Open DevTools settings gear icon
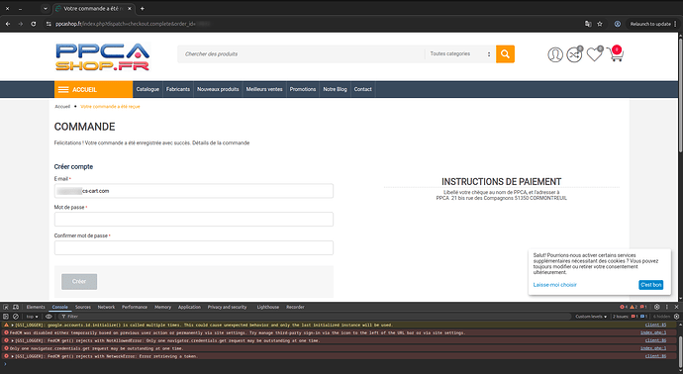 click(657, 307)
